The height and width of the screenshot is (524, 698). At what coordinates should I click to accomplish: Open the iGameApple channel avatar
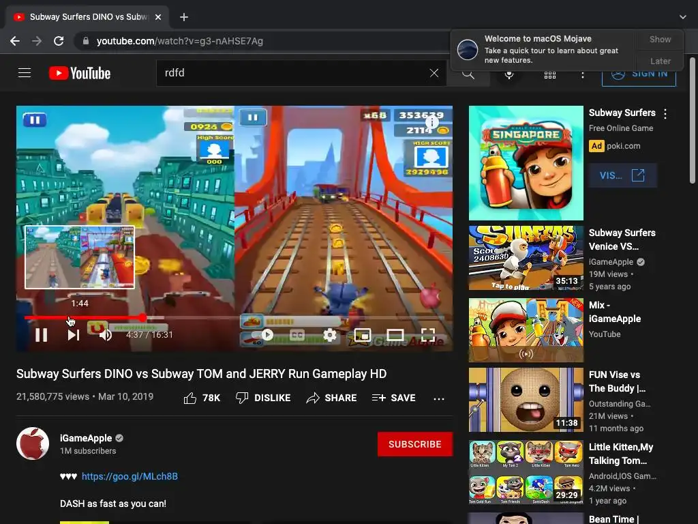pos(33,443)
